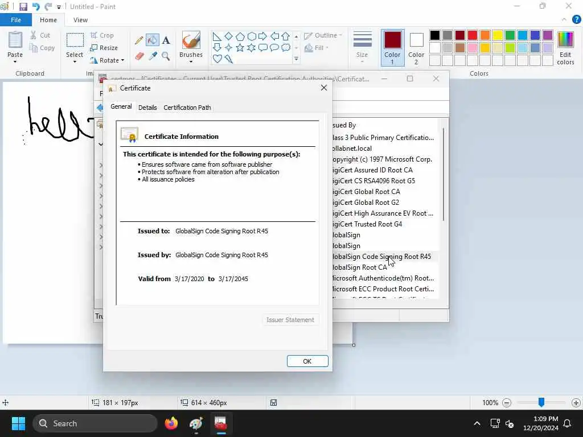Click the taskbar Search box
Screen dimensions: 583x437
(95, 423)
